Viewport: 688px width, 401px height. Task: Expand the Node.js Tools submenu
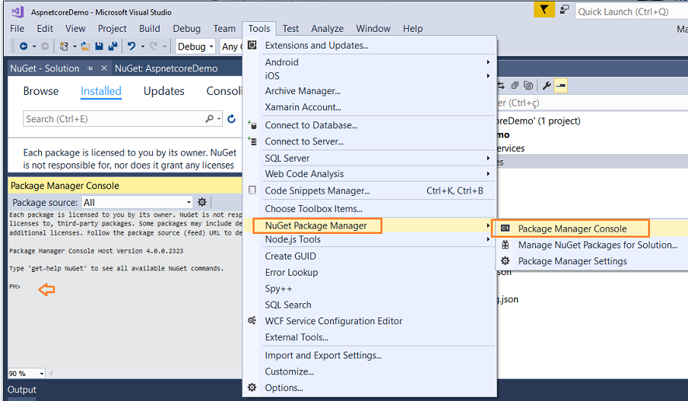coord(488,239)
